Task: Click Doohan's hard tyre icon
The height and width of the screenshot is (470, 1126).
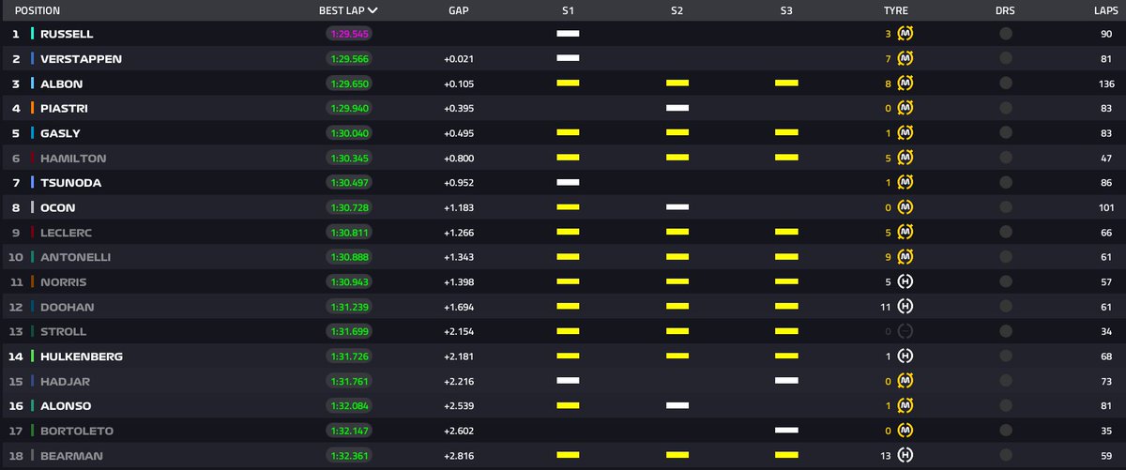Action: pos(905,307)
